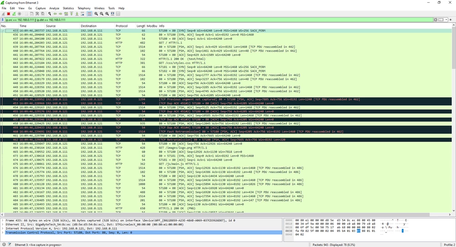Reset text to normal size

[107, 14]
